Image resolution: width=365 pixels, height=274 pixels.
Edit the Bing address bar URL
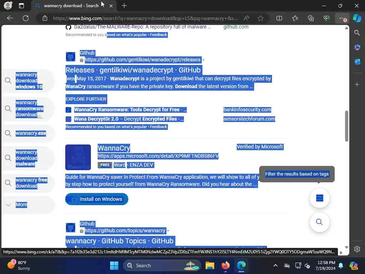tap(145, 18)
